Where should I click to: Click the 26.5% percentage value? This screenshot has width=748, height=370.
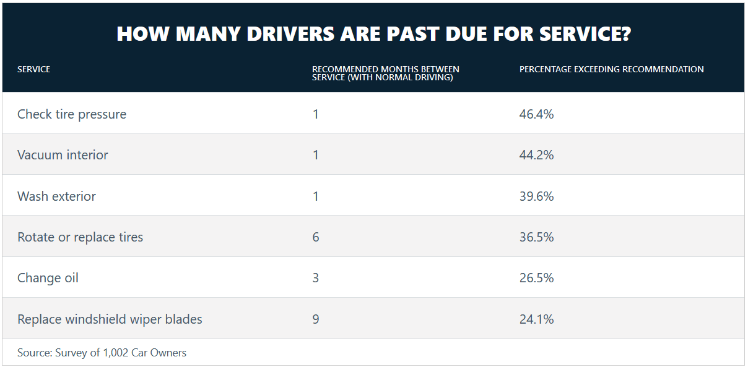(536, 278)
